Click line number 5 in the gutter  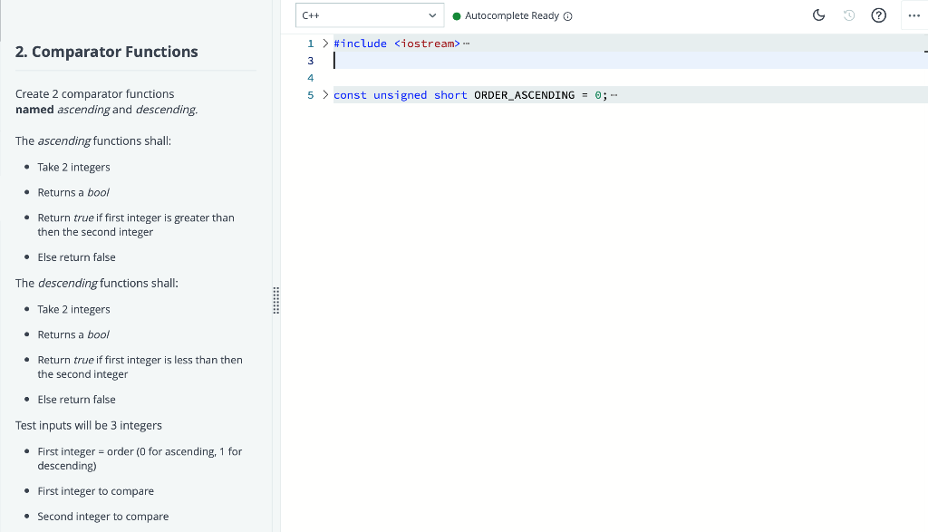tap(311, 94)
